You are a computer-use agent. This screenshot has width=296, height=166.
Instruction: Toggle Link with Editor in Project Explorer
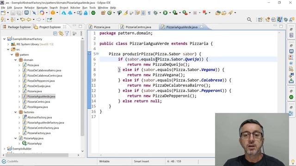pos(61,34)
